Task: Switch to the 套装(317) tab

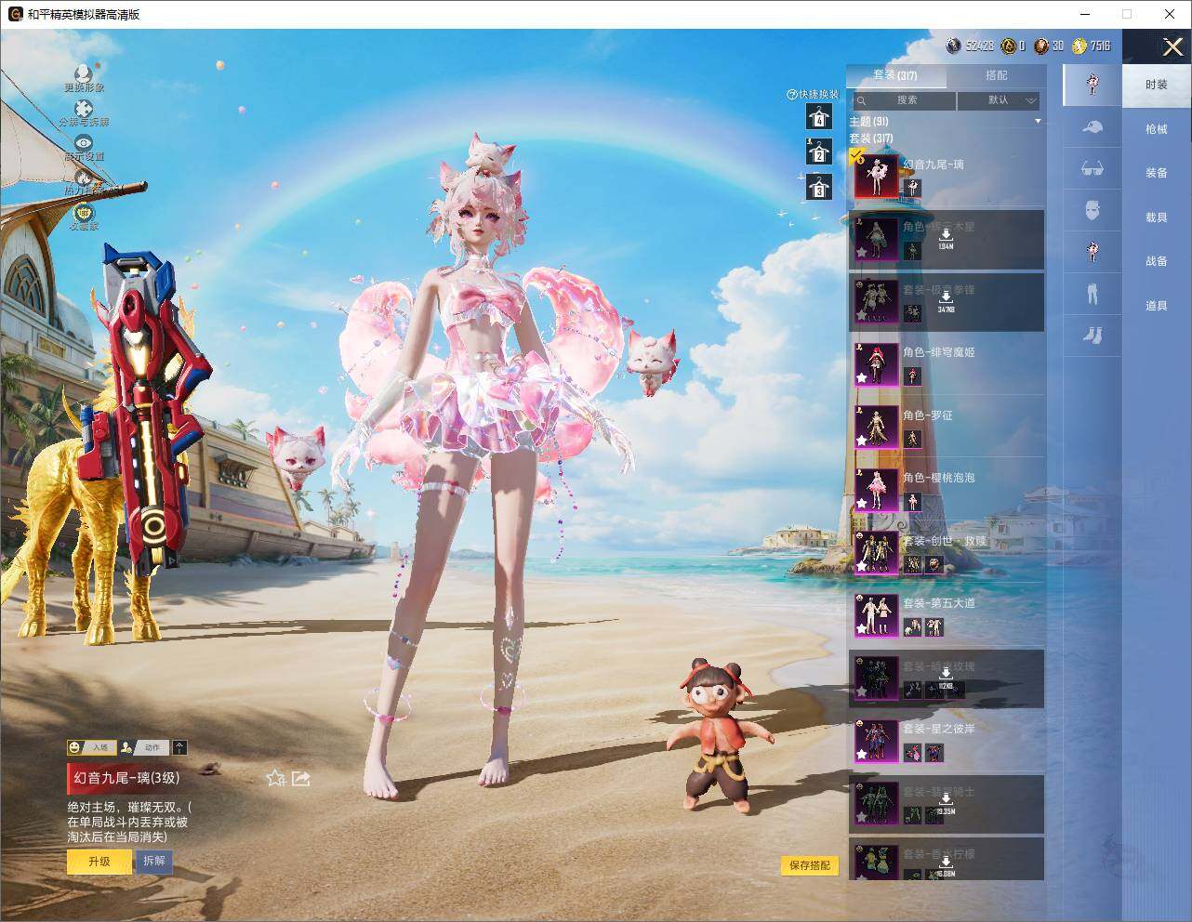Action: [895, 75]
